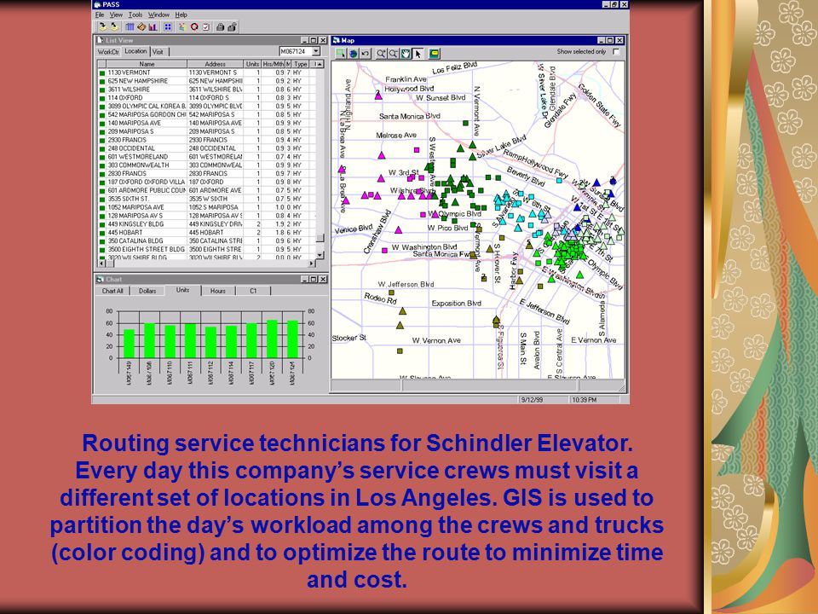Click the closed padlock toolbar icon

tap(221, 26)
